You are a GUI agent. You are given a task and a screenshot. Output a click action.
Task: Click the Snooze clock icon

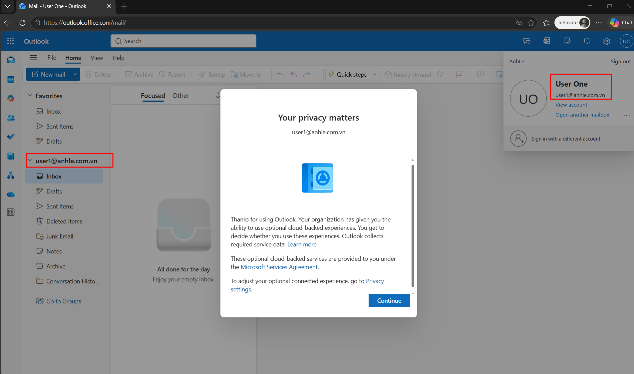[x=480, y=74]
